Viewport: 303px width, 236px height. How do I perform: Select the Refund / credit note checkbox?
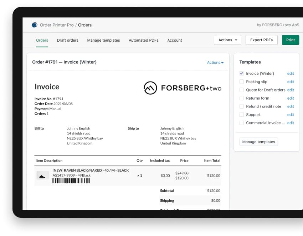pos(242,106)
